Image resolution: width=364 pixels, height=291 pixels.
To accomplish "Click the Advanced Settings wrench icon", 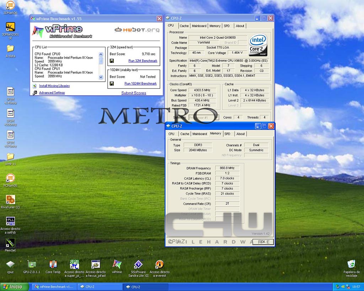I will pyautogui.click(x=34, y=93).
